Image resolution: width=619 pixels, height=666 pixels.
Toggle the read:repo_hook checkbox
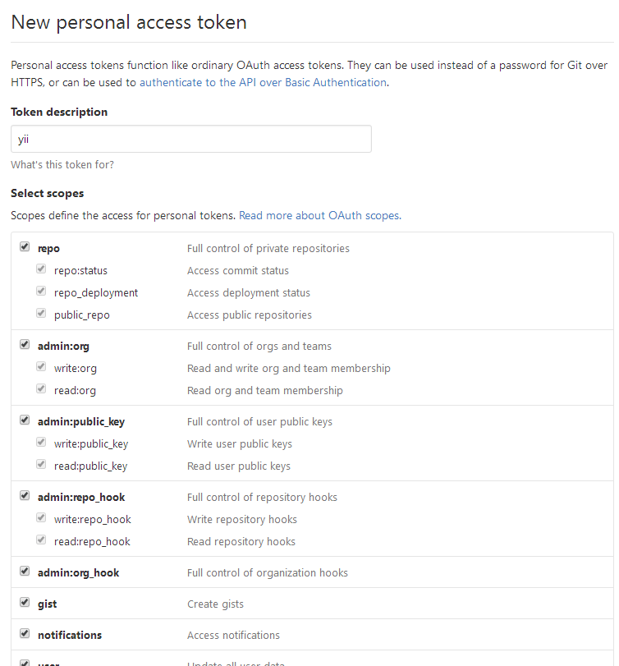pyautogui.click(x=41, y=540)
